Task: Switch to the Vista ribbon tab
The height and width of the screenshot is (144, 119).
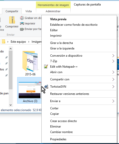Action: coord(28,11)
